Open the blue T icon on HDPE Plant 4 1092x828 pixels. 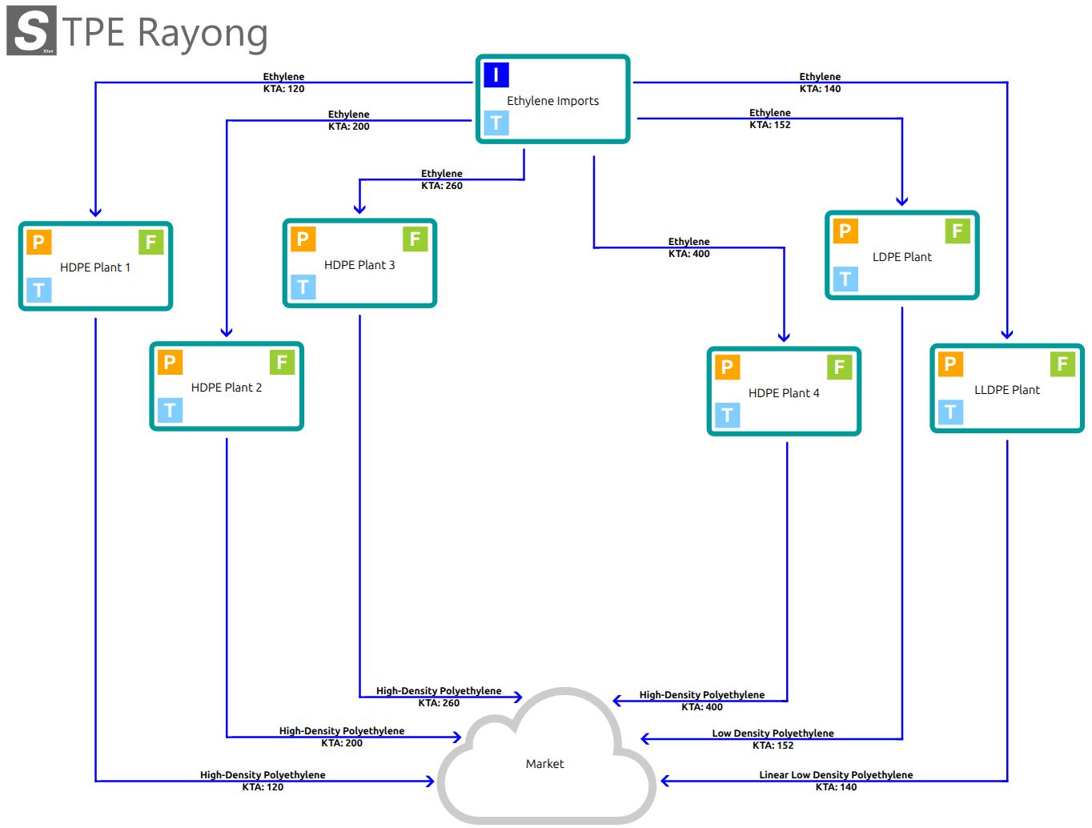coord(727,415)
